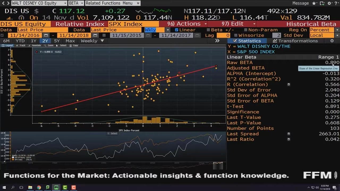Enable the Beta +/- checkbox

point(208,30)
